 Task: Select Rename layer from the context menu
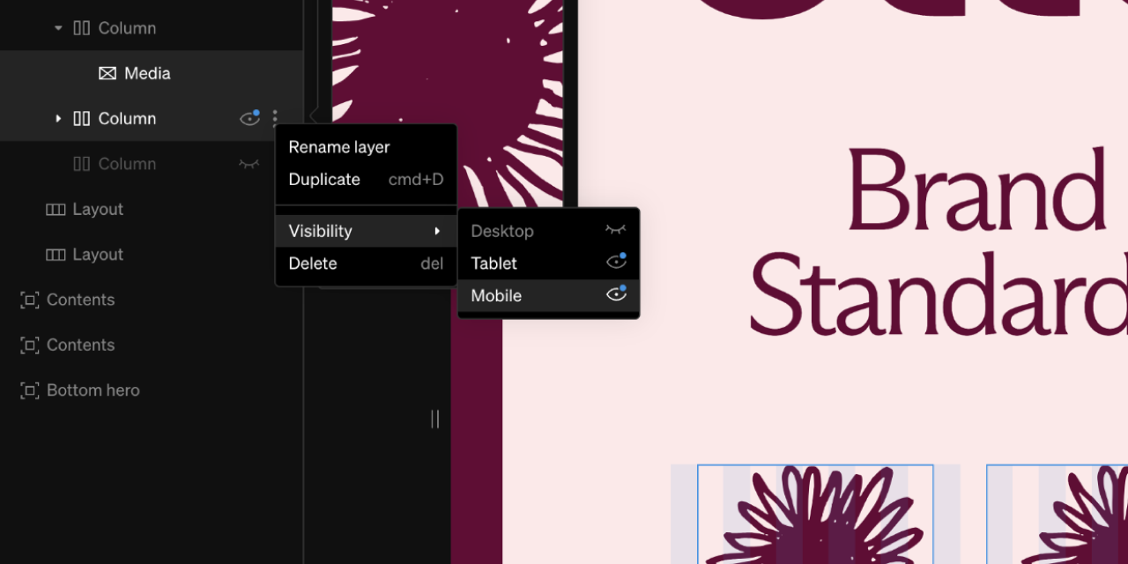point(339,146)
